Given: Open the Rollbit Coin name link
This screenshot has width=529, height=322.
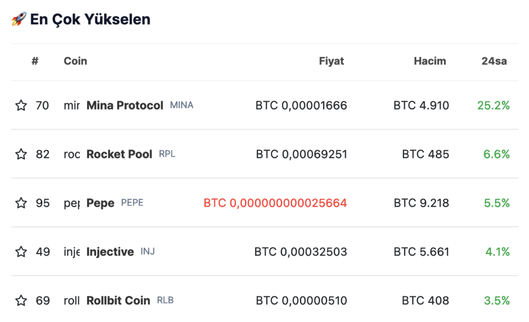Looking at the screenshot, I should pos(118,300).
